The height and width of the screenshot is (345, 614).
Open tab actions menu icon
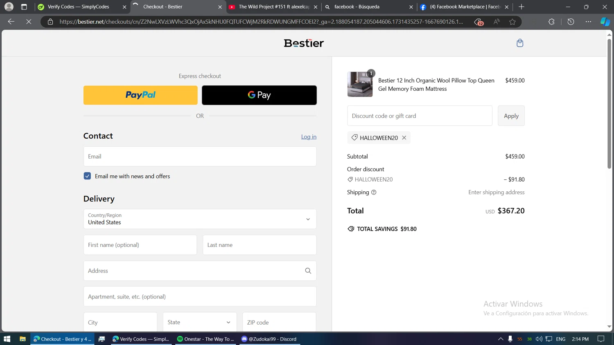coord(24,7)
